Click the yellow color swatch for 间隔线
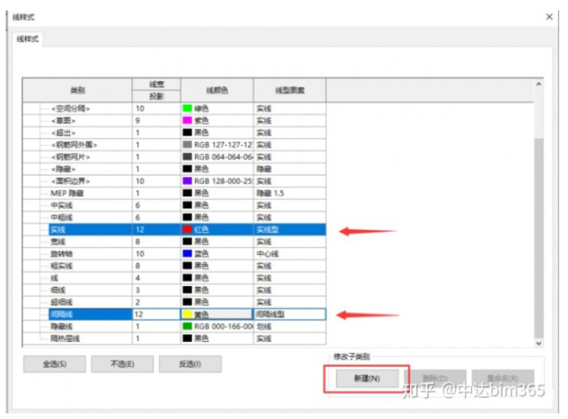The image size is (568, 419). coord(189,315)
